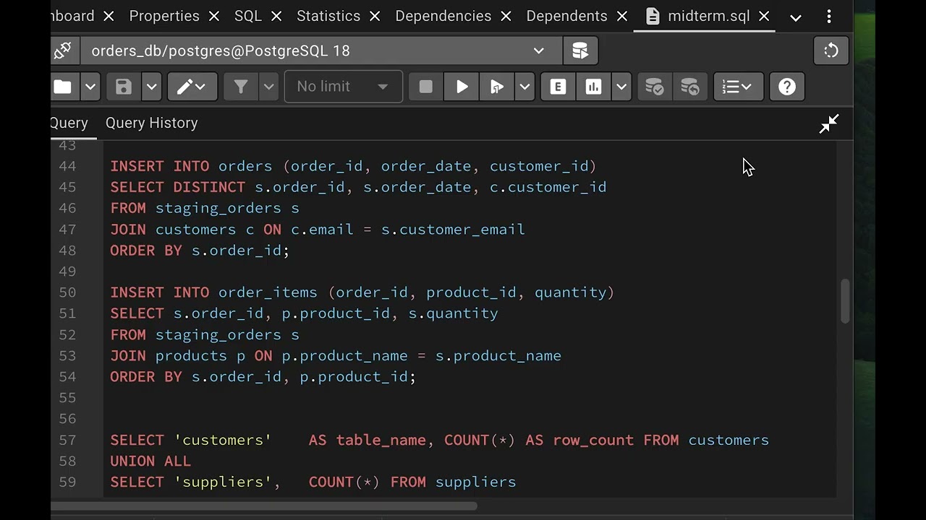Click the Help question mark icon

pyautogui.click(x=787, y=87)
